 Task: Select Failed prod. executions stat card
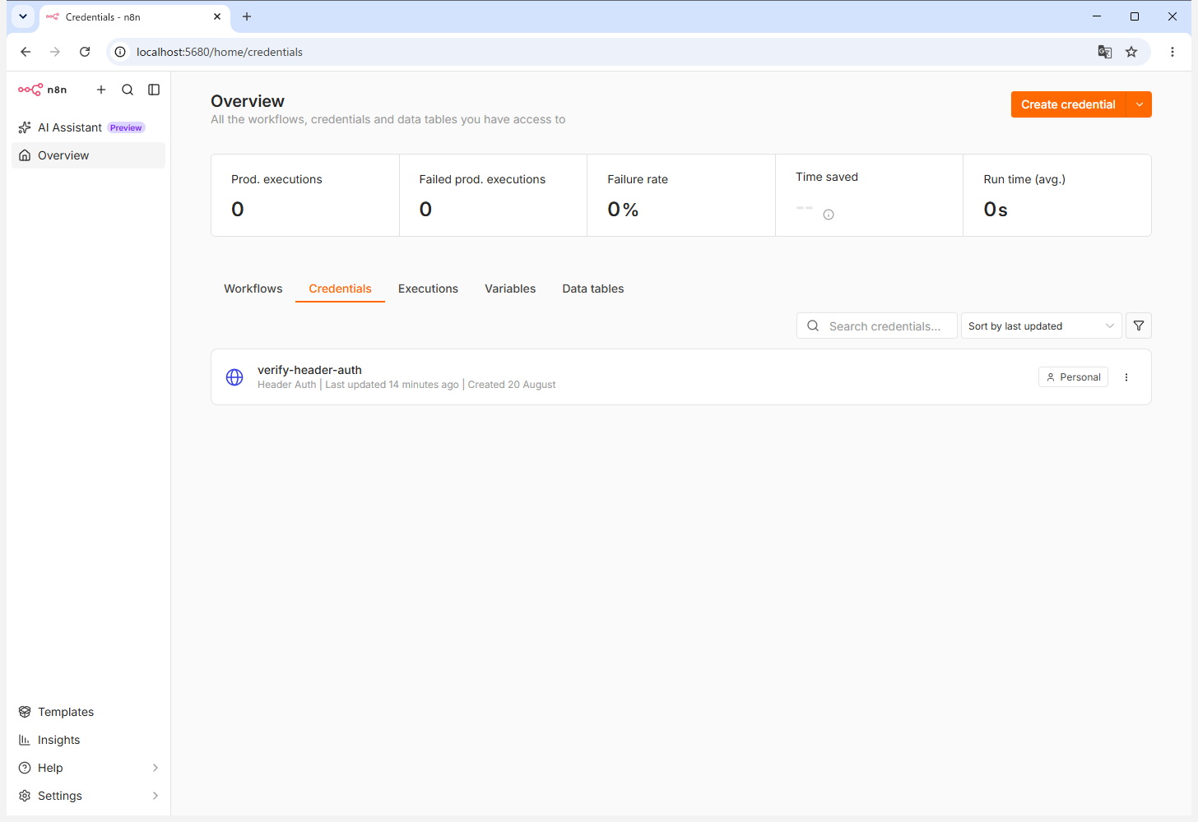(x=493, y=196)
